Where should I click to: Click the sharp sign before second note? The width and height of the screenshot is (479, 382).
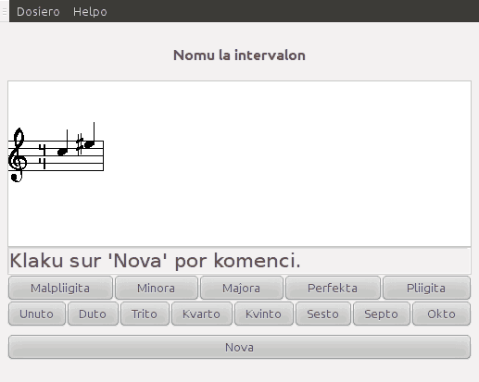pyautogui.click(x=80, y=144)
